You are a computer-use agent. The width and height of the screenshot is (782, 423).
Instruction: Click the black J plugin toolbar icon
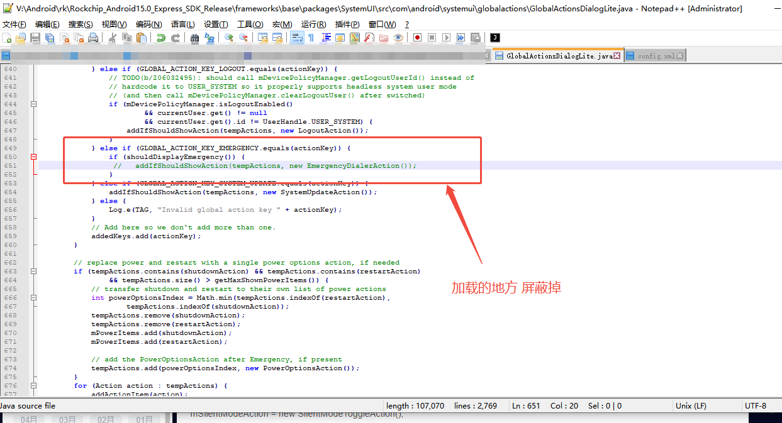pos(494,38)
